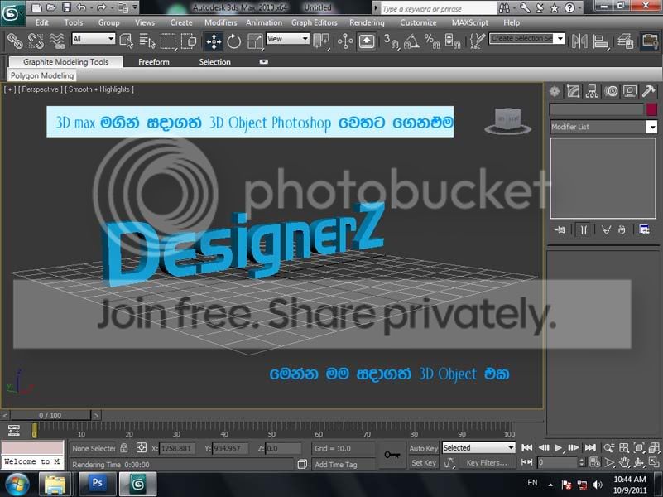This screenshot has height=497, width=663.
Task: Open the Create command panel tab
Action: pos(555,91)
